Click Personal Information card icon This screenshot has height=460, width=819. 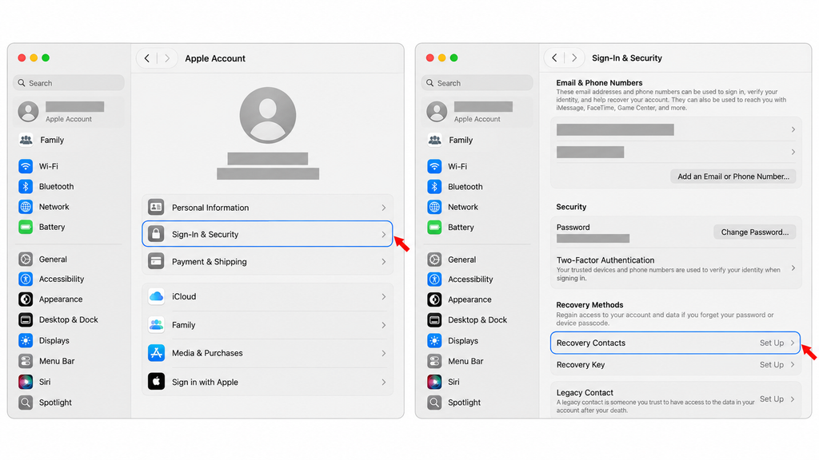click(156, 207)
